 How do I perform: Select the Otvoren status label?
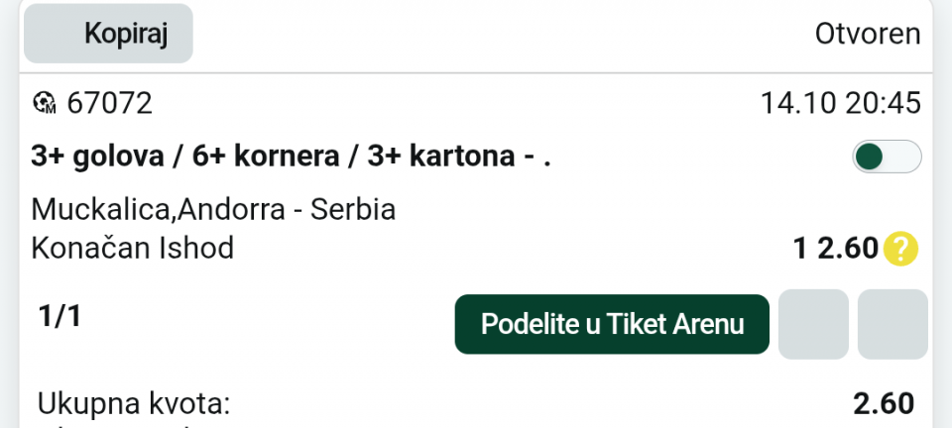coord(868,34)
